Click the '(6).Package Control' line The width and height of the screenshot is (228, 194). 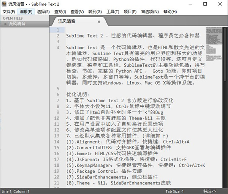(104, 171)
